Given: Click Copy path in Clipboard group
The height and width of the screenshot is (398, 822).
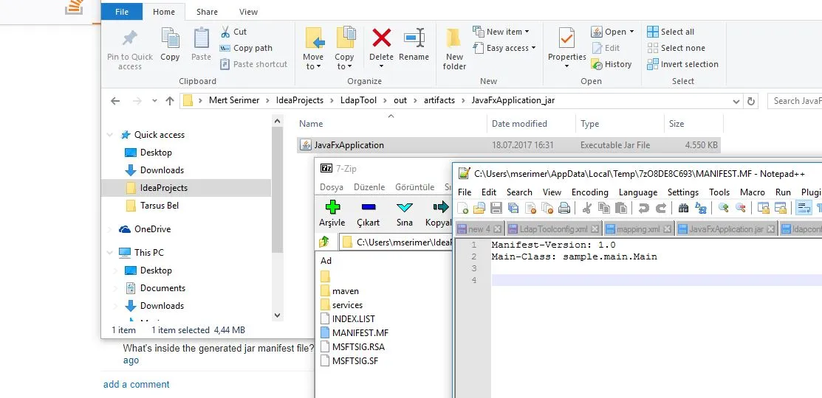Looking at the screenshot, I should pos(247,48).
